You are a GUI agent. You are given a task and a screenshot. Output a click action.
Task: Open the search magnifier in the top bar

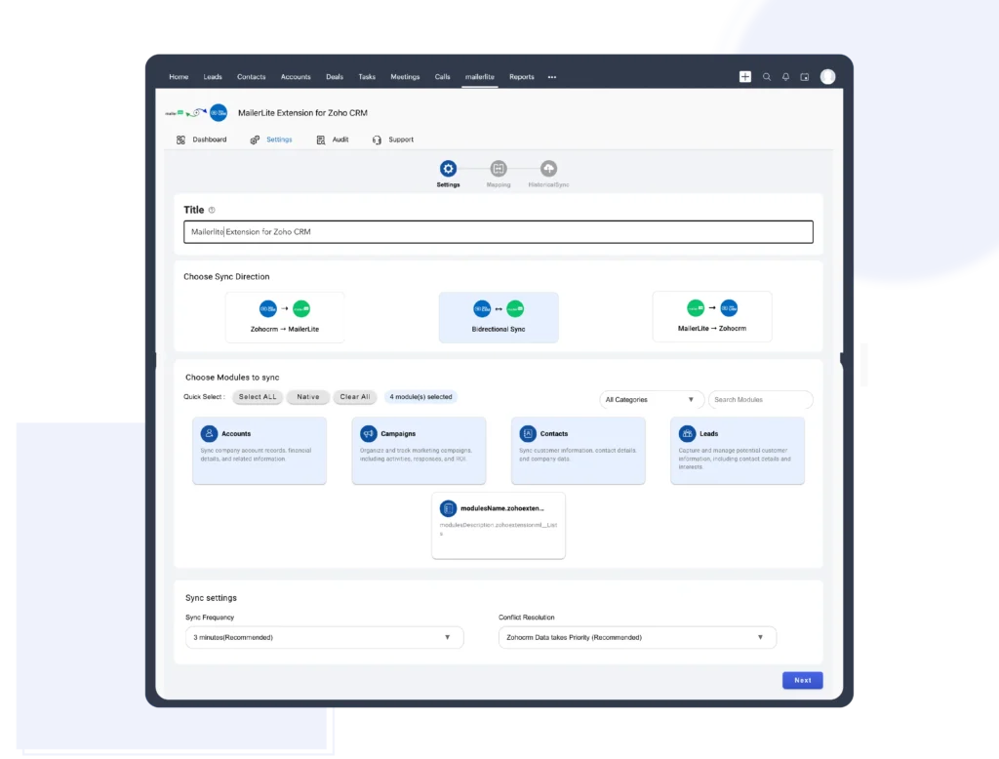pos(767,75)
